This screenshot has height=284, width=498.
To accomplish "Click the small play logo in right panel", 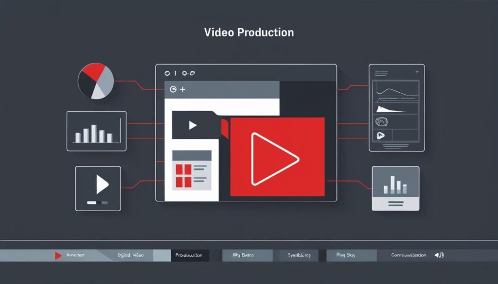I will tap(380, 136).
